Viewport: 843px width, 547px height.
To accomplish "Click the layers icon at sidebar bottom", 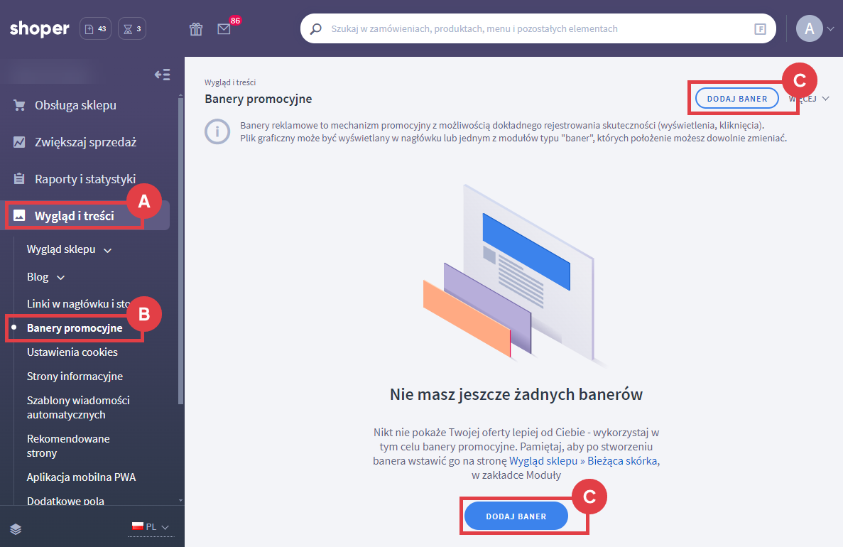I will point(16,528).
